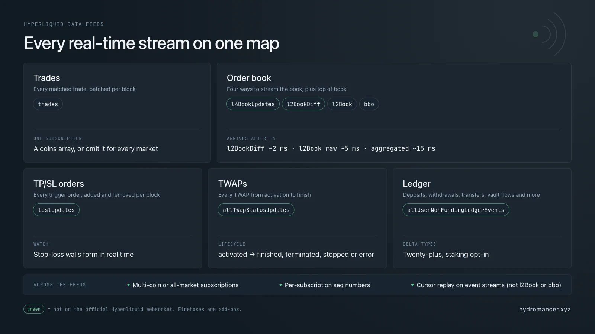This screenshot has width=595, height=334.
Task: Click the ONE SUBSCRIPTION label
Action: [58, 138]
